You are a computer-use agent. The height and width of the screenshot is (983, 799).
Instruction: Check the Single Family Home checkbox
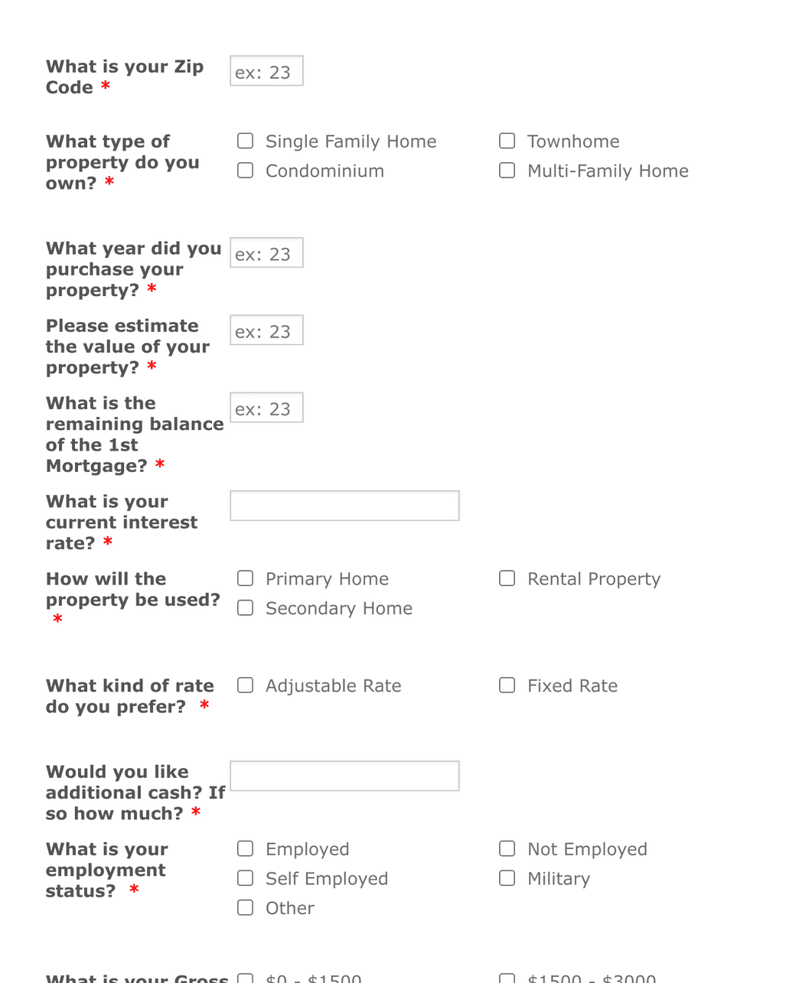click(245, 141)
